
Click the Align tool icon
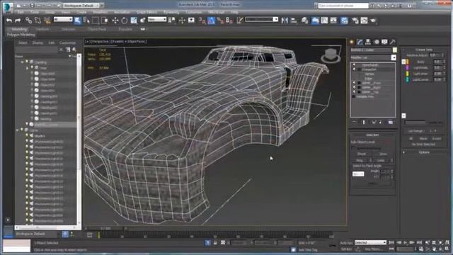(x=294, y=21)
